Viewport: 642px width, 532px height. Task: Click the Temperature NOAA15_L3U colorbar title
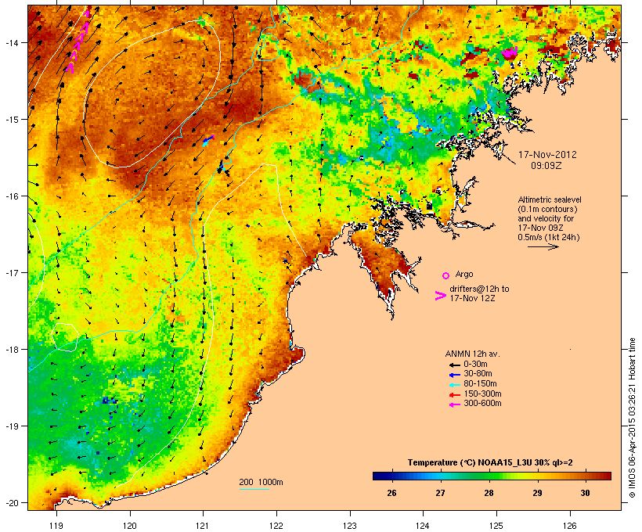click(490, 462)
